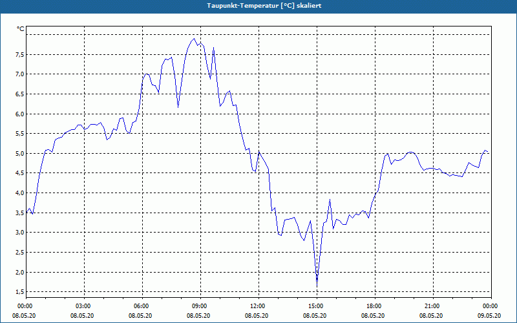Select the "4,5" y-axis value
Image resolution: width=517 pixels, height=323 pixels.
click(20, 173)
